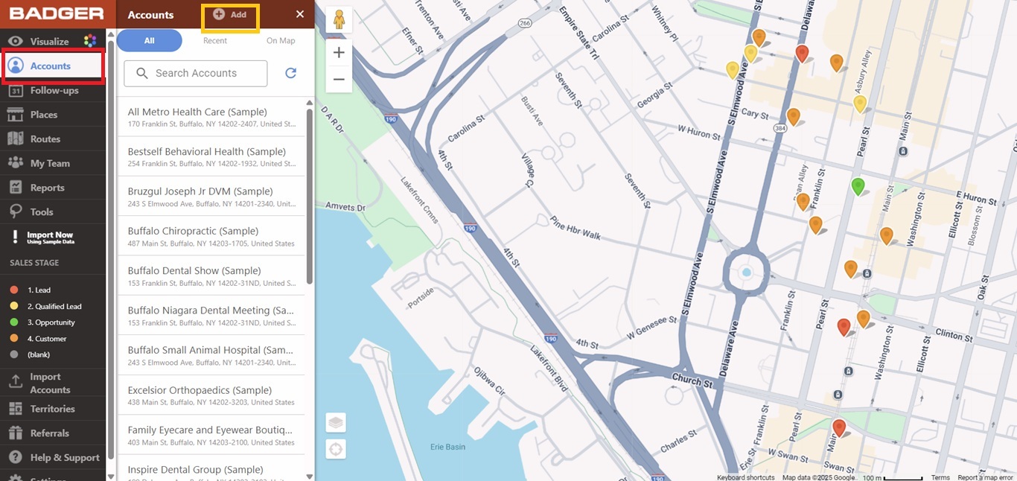
Task: Zoom in on the map
Action: [339, 53]
